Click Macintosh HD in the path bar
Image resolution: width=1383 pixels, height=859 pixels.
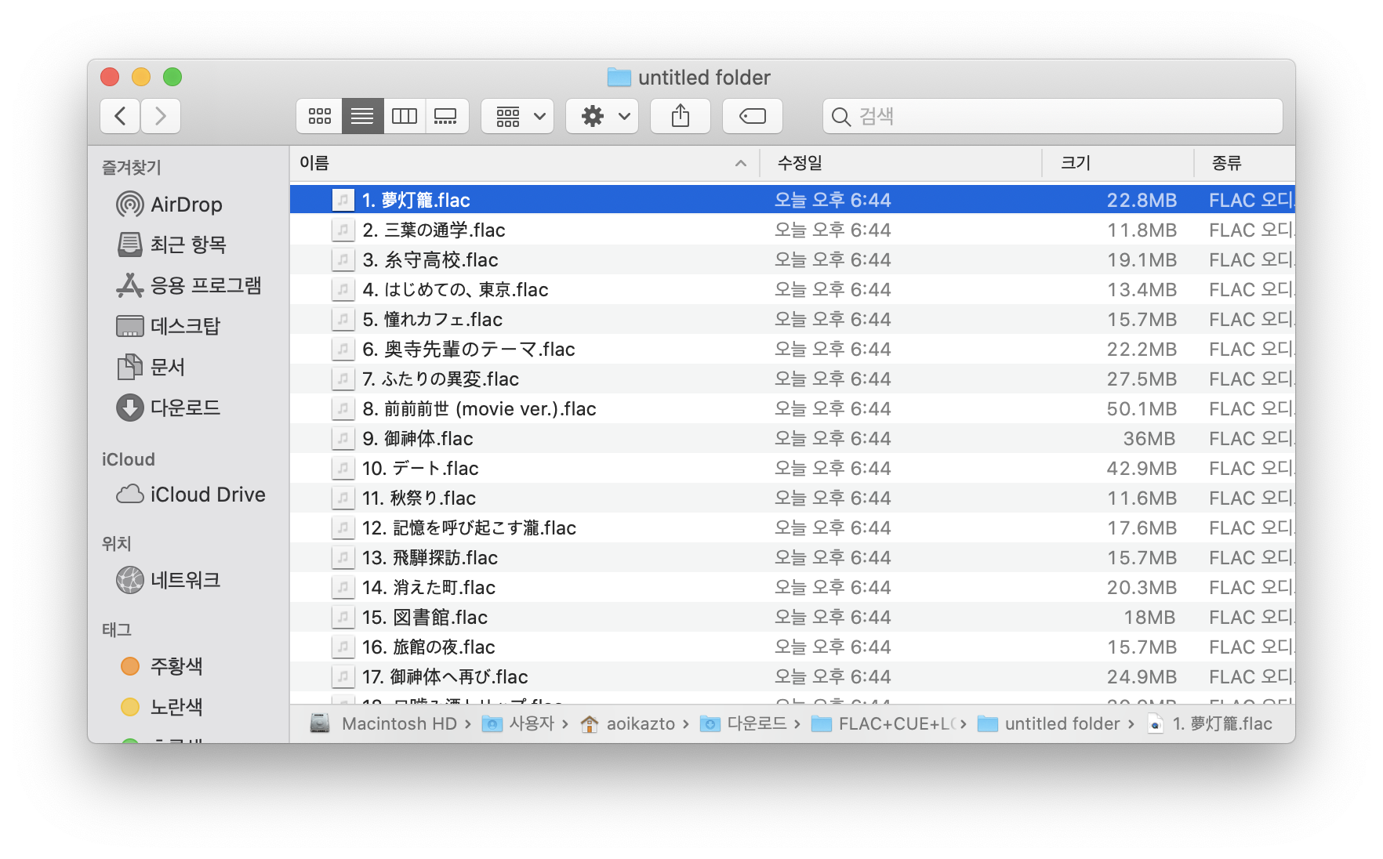384,723
